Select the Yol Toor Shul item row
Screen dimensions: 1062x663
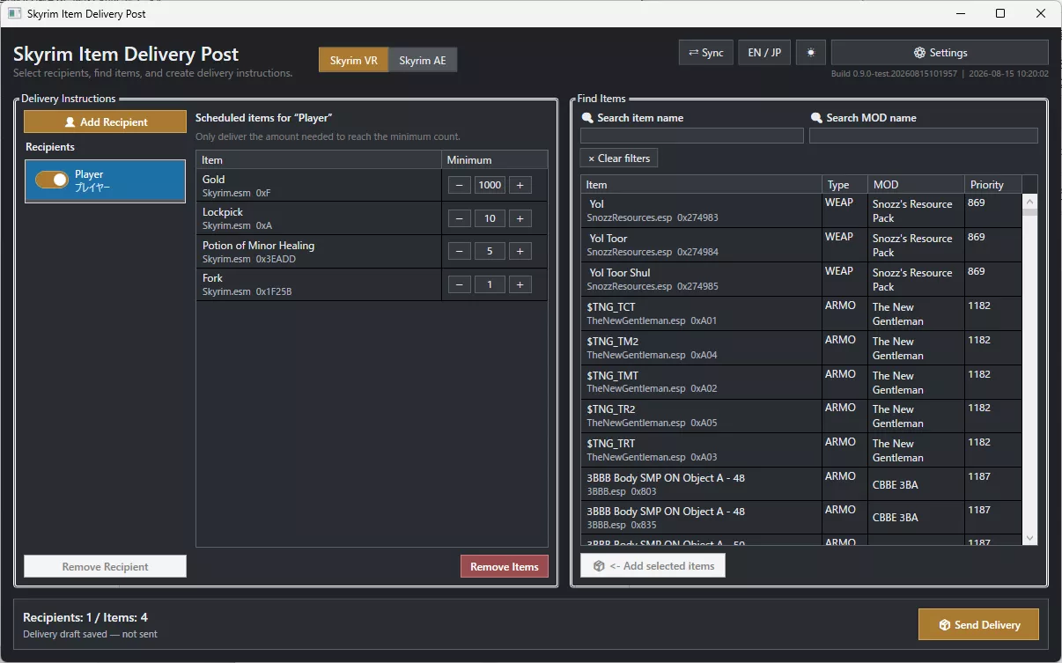[801, 279]
